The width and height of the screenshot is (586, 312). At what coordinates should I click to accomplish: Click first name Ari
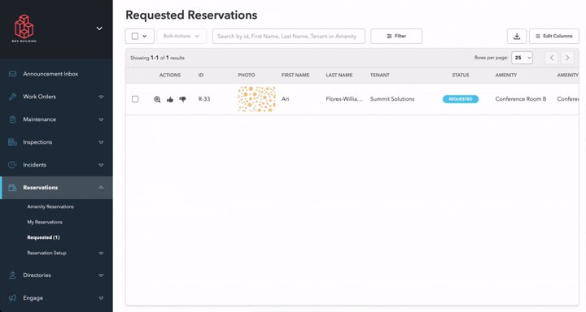coord(285,99)
